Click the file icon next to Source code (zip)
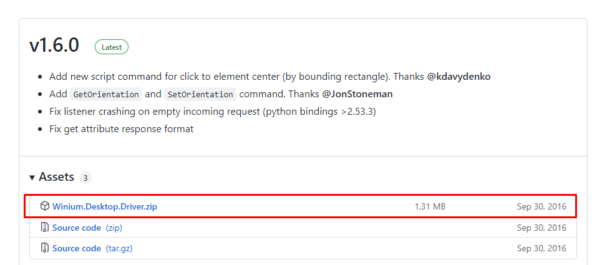This screenshot has height=265, width=602. point(44,228)
